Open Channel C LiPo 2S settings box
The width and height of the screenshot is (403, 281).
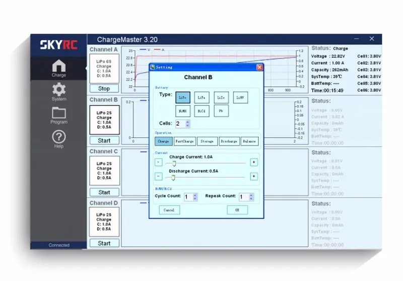pyautogui.click(x=104, y=171)
